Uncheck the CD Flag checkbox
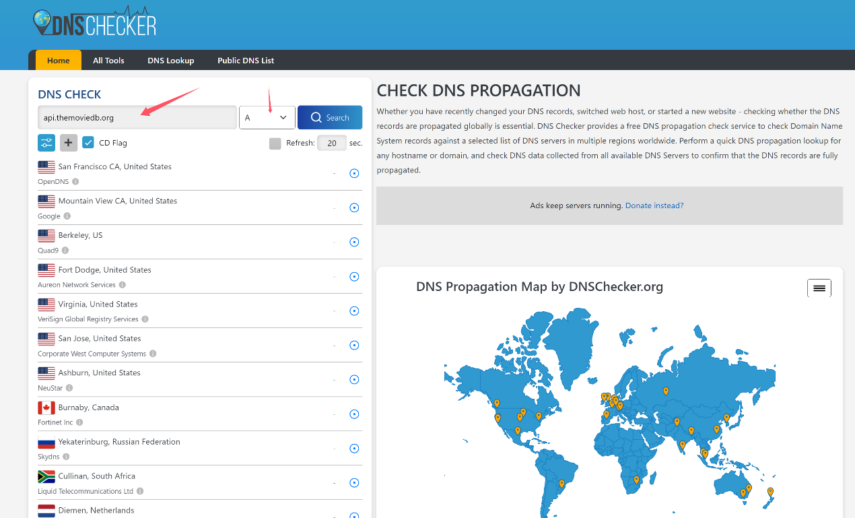The height and width of the screenshot is (518, 855). (88, 143)
